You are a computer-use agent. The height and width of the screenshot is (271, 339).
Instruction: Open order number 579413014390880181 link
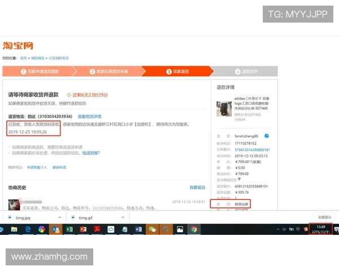click(252, 150)
